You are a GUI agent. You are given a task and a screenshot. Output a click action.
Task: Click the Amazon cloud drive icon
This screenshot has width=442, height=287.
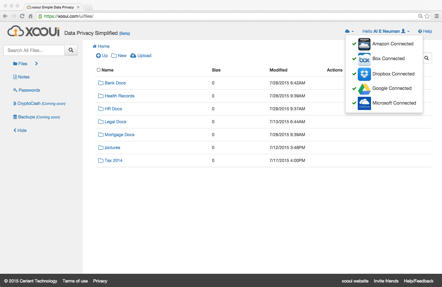(x=364, y=44)
